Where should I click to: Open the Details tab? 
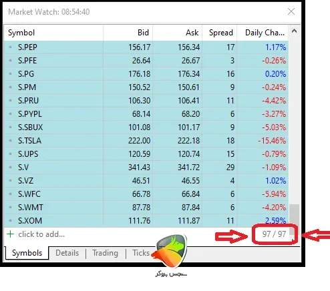click(67, 253)
